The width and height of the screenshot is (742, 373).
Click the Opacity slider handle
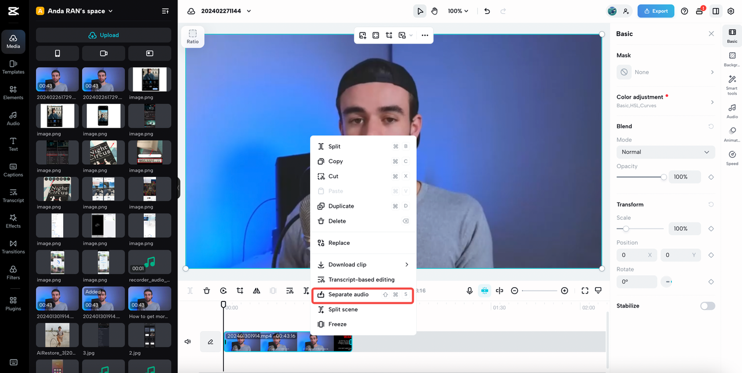coord(664,177)
